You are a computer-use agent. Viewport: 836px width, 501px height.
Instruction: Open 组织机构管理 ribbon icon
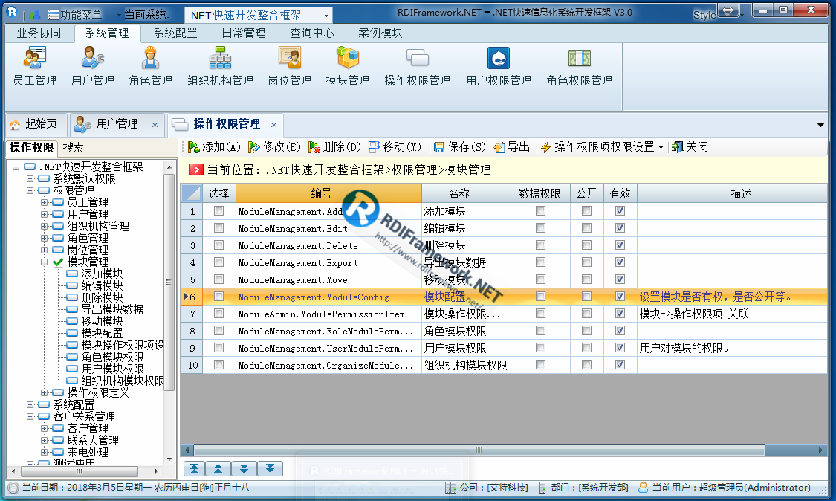[220, 66]
